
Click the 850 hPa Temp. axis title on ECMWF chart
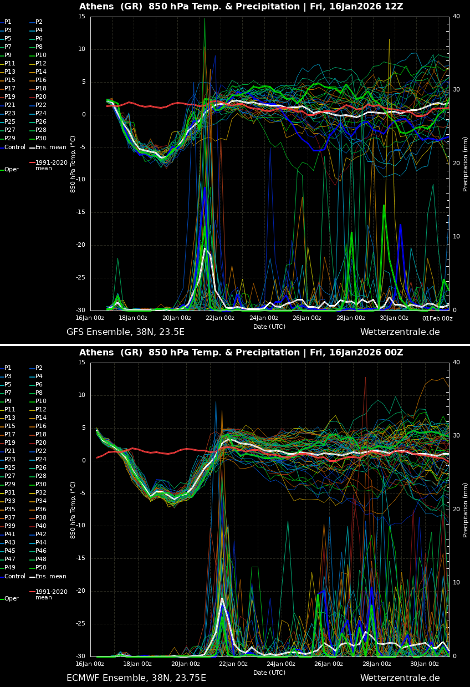[x=73, y=510]
